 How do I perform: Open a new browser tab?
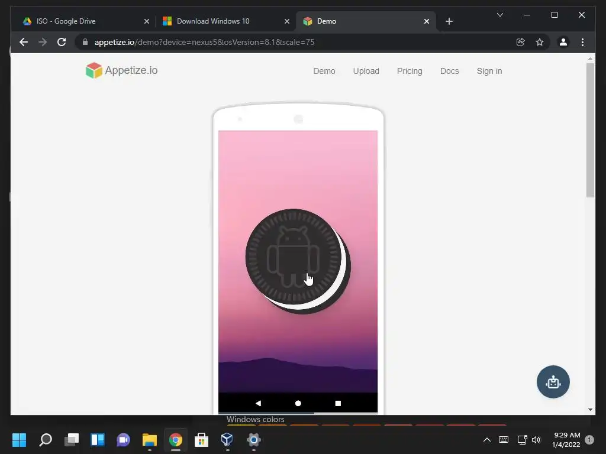tap(449, 21)
